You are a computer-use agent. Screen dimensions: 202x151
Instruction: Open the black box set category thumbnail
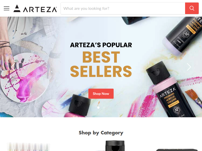(x=177, y=150)
